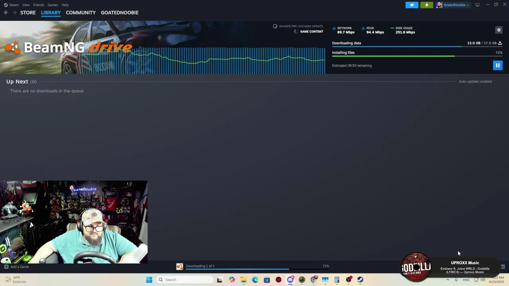
Task: Pause the BeamNG.drive download
Action: (x=497, y=65)
